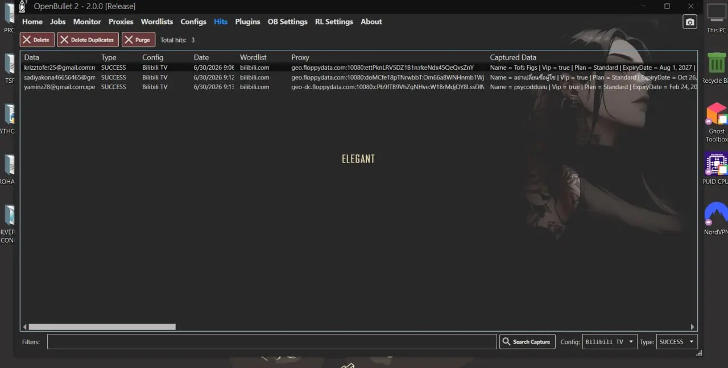728x368 pixels.
Task: Sort by the Captured Data column header
Action: point(513,57)
